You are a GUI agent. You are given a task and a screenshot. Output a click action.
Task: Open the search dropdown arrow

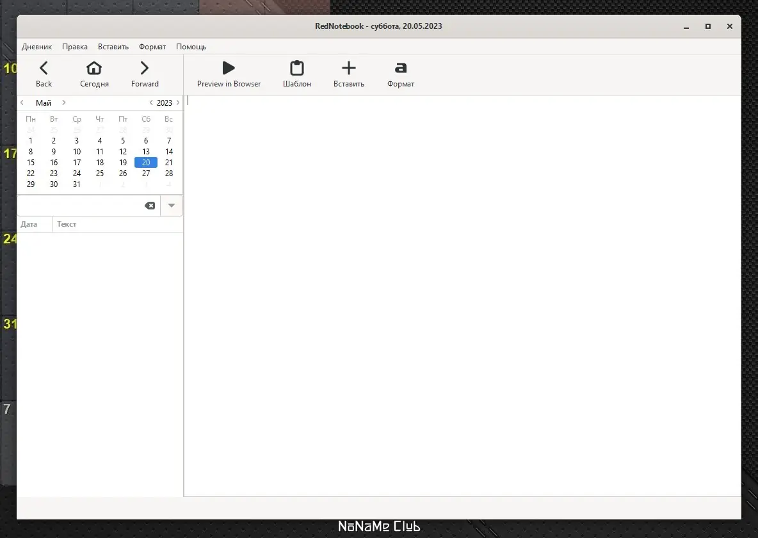[171, 206]
